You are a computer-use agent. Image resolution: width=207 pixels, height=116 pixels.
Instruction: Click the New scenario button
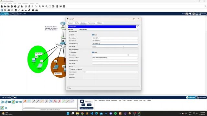pos(83,105)
